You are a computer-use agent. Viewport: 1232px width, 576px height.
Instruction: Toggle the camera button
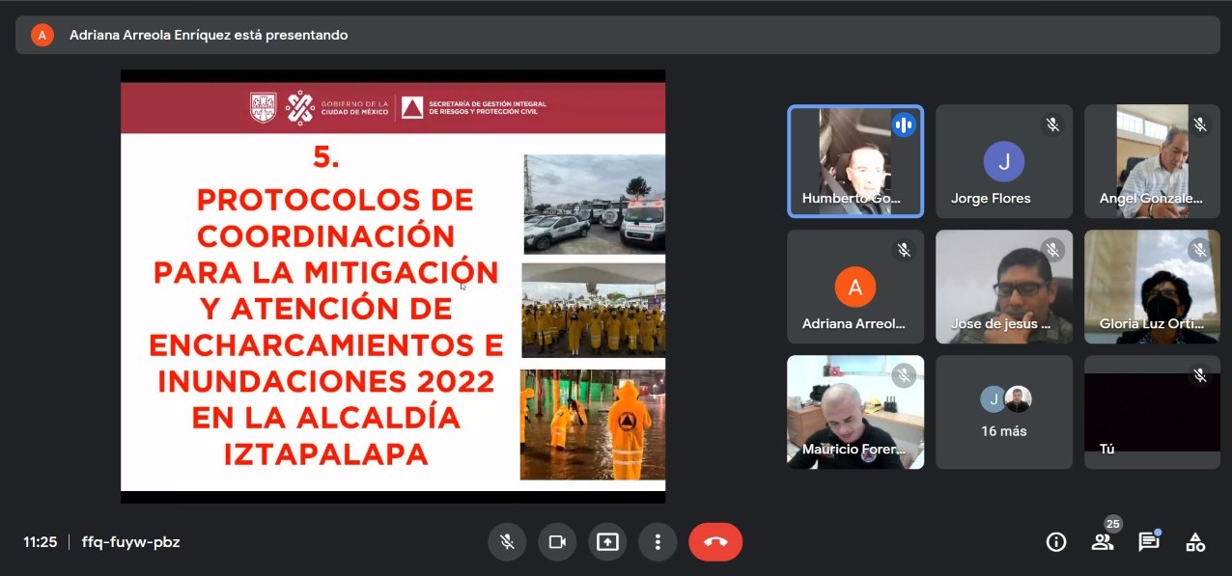557,542
